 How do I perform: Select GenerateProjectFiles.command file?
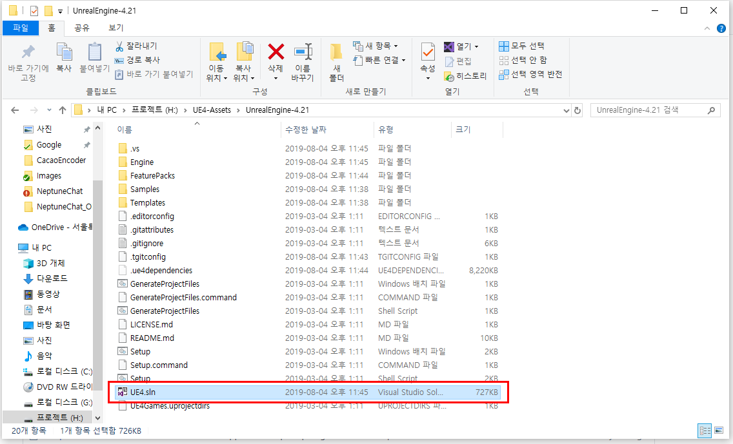(x=177, y=298)
